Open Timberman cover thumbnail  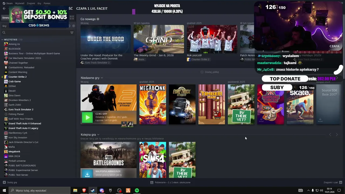(x=212, y=104)
